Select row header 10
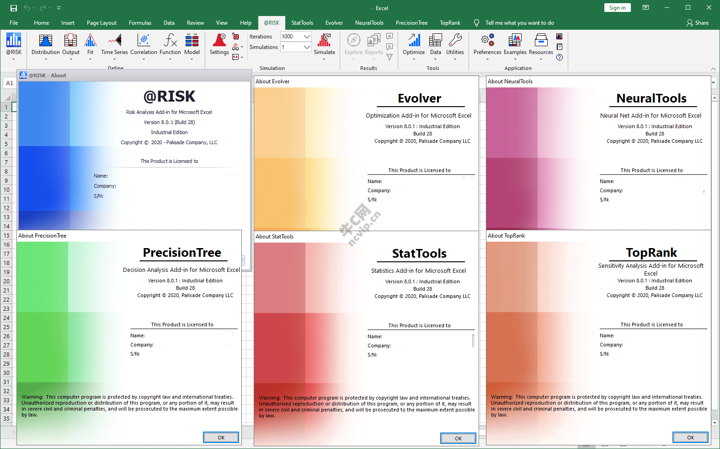 point(6,189)
